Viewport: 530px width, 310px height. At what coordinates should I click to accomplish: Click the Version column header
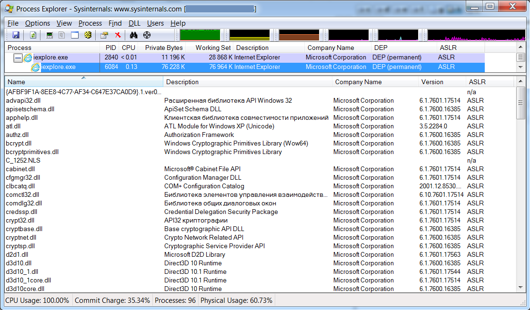(432, 82)
